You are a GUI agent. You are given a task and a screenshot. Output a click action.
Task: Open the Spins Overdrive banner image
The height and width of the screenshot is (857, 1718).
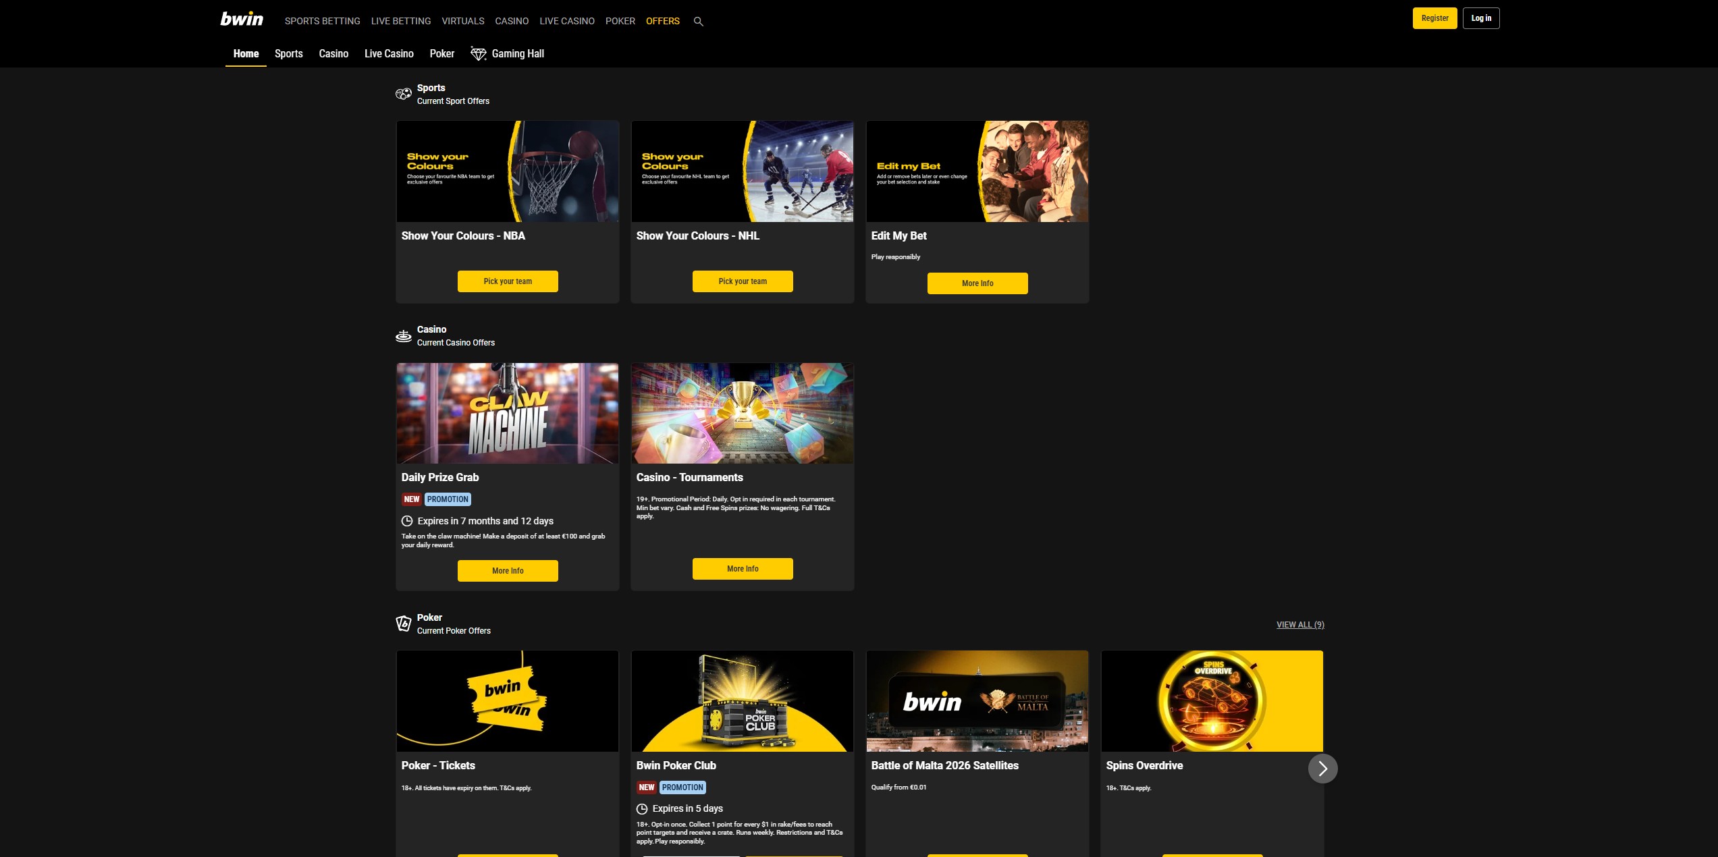click(1212, 701)
